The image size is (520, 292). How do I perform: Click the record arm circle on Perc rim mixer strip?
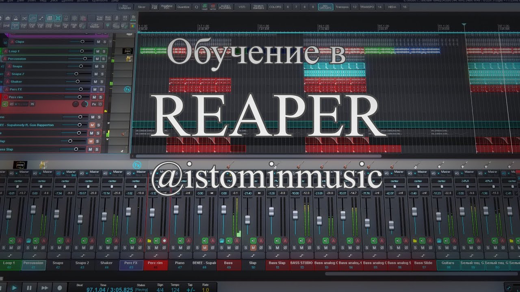(x=164, y=240)
